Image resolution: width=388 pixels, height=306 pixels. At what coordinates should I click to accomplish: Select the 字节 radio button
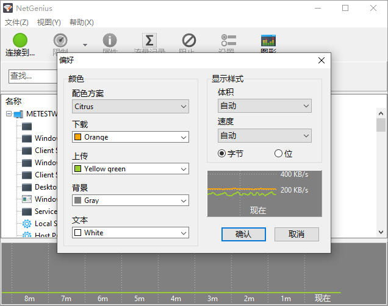click(221, 154)
